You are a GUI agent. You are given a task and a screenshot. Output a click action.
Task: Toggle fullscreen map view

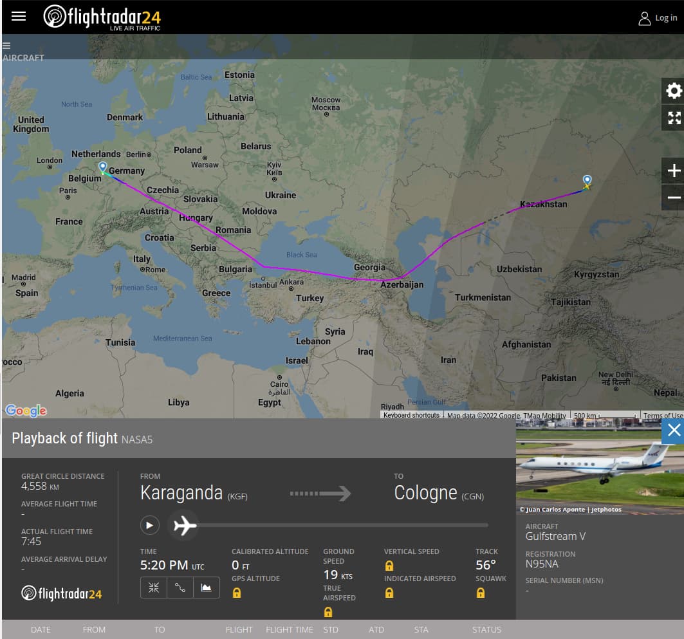point(673,118)
